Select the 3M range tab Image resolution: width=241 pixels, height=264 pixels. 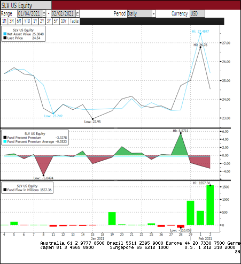point(12,21)
